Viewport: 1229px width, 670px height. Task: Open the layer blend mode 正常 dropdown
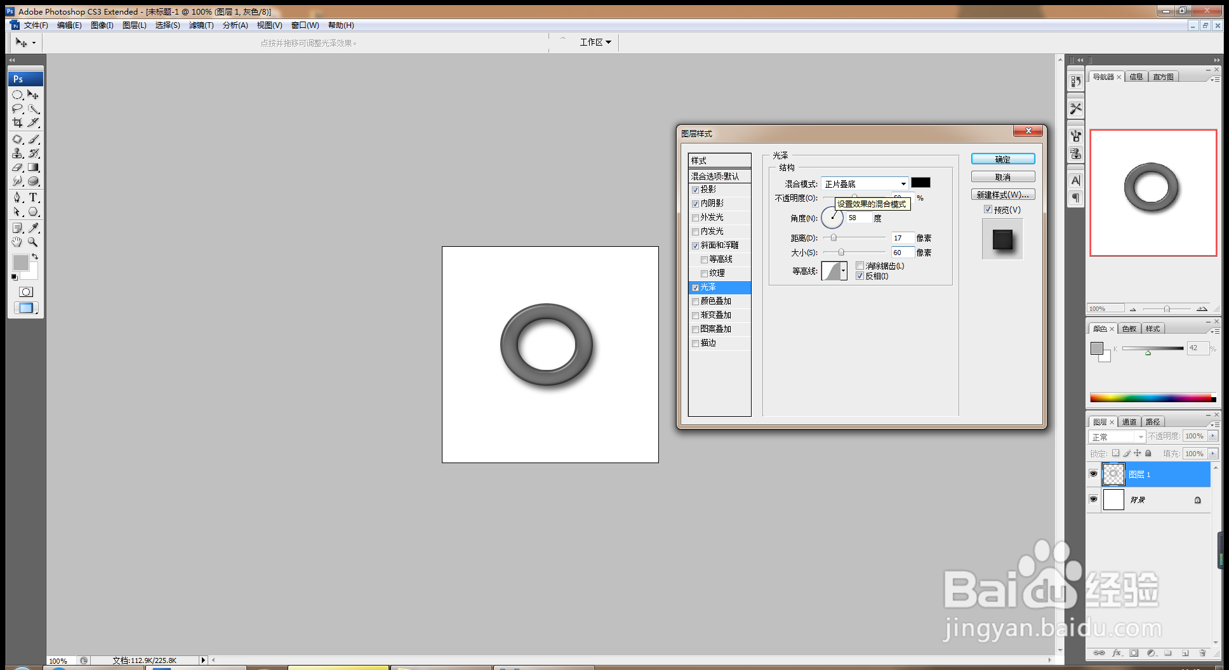click(x=1117, y=437)
